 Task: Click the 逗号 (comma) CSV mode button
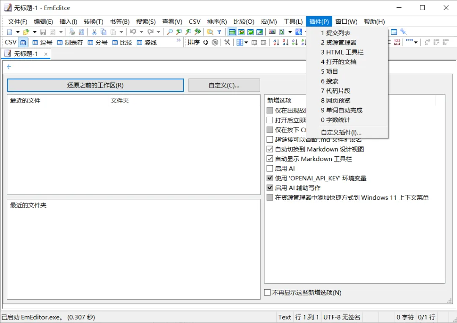(x=42, y=43)
